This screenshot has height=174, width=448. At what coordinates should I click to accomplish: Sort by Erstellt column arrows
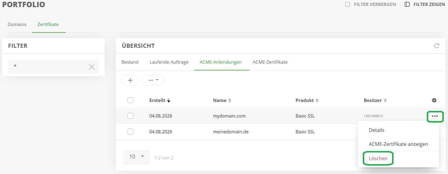(x=169, y=100)
